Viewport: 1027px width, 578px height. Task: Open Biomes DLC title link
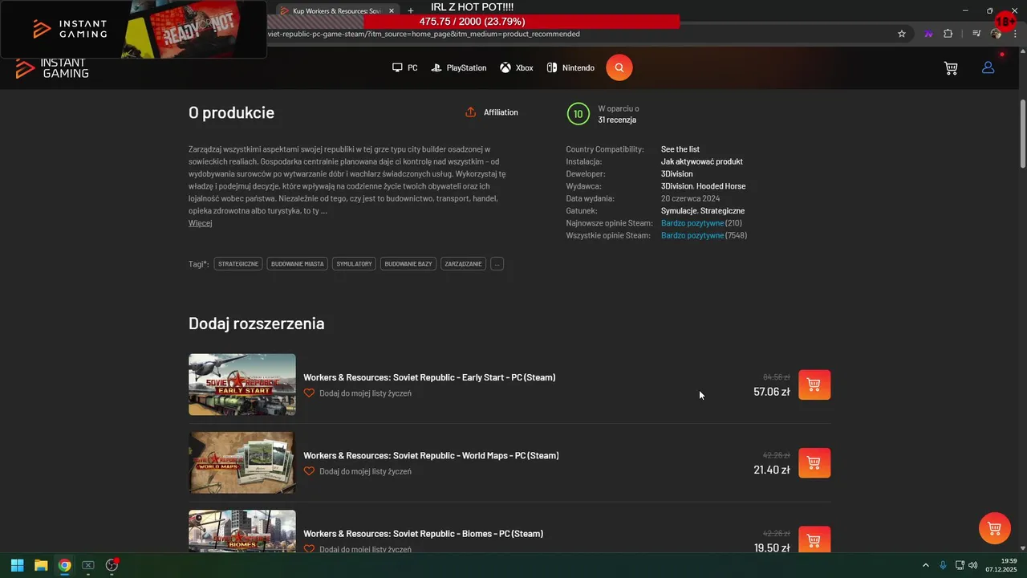click(424, 533)
